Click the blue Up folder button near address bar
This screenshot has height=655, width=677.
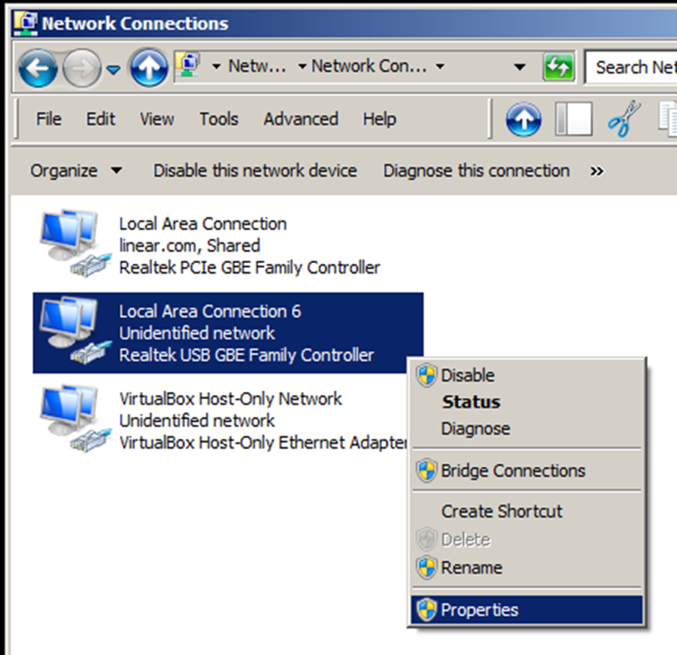pos(148,69)
